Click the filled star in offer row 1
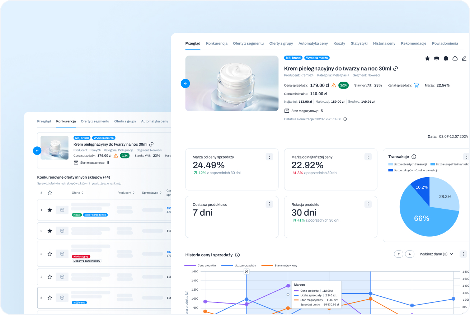The width and height of the screenshot is (470, 315). point(50,210)
